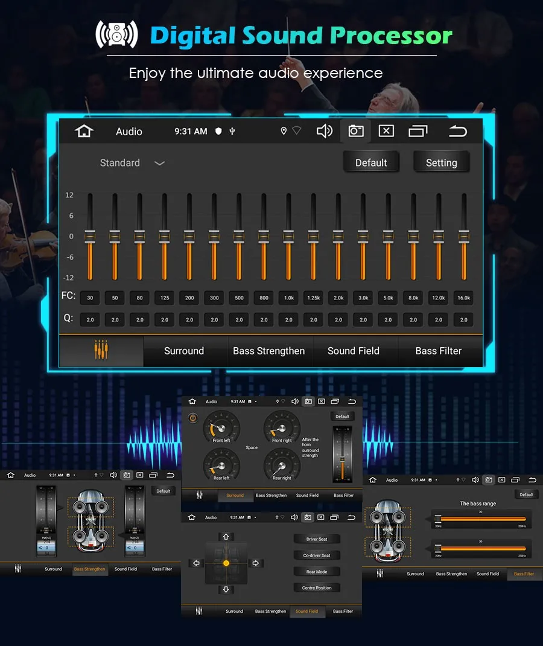Select the 1.25k frequency value in the FC row
Image resolution: width=543 pixels, height=646 pixels.
pos(314,298)
